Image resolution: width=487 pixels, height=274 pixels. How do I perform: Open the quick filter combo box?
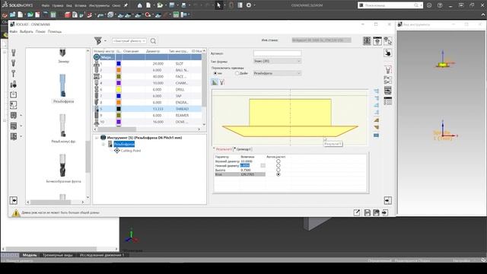(129, 40)
